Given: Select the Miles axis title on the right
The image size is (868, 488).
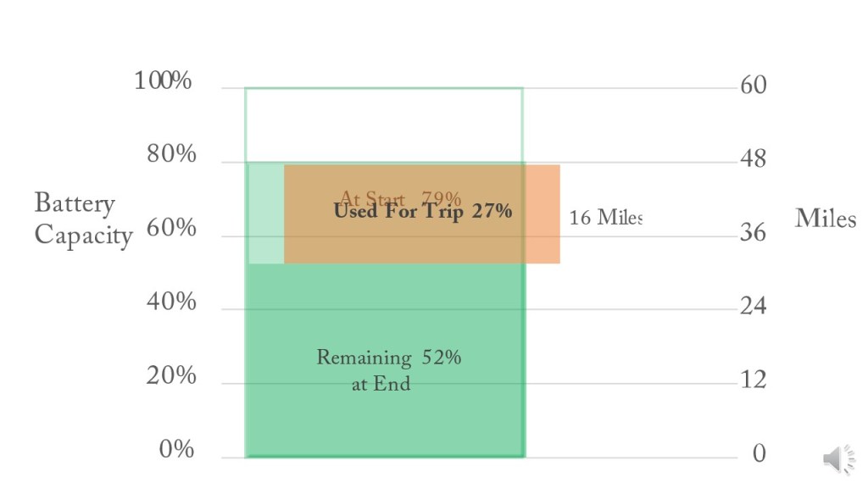Looking at the screenshot, I should [x=825, y=219].
